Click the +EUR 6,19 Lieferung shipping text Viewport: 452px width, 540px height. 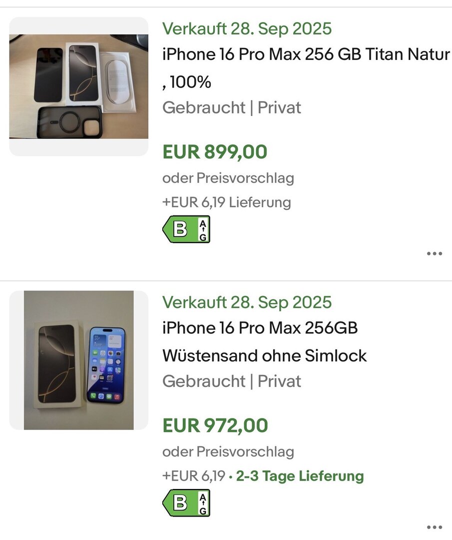click(226, 202)
